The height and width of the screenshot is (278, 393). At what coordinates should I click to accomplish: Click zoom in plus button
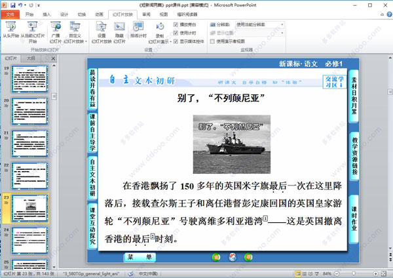coord(375,273)
